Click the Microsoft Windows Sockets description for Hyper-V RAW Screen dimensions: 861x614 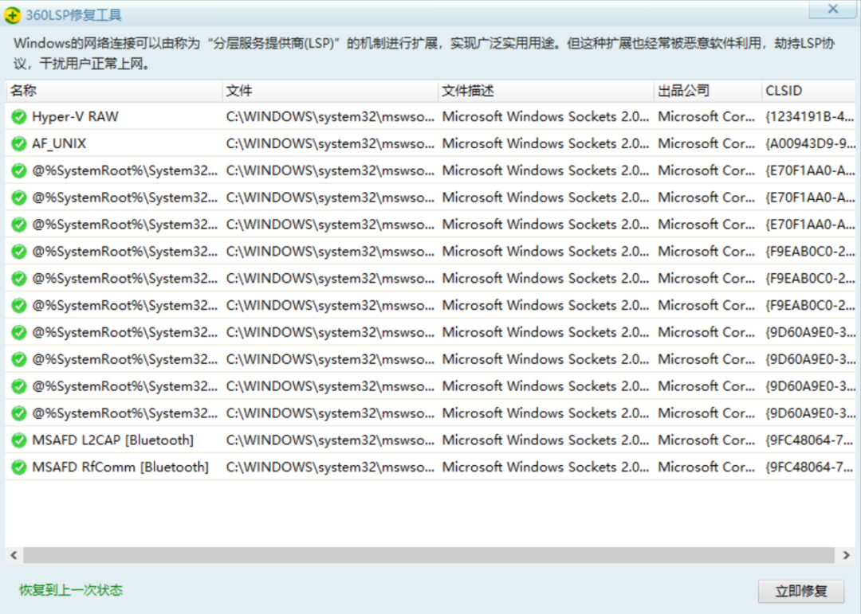pyautogui.click(x=545, y=116)
